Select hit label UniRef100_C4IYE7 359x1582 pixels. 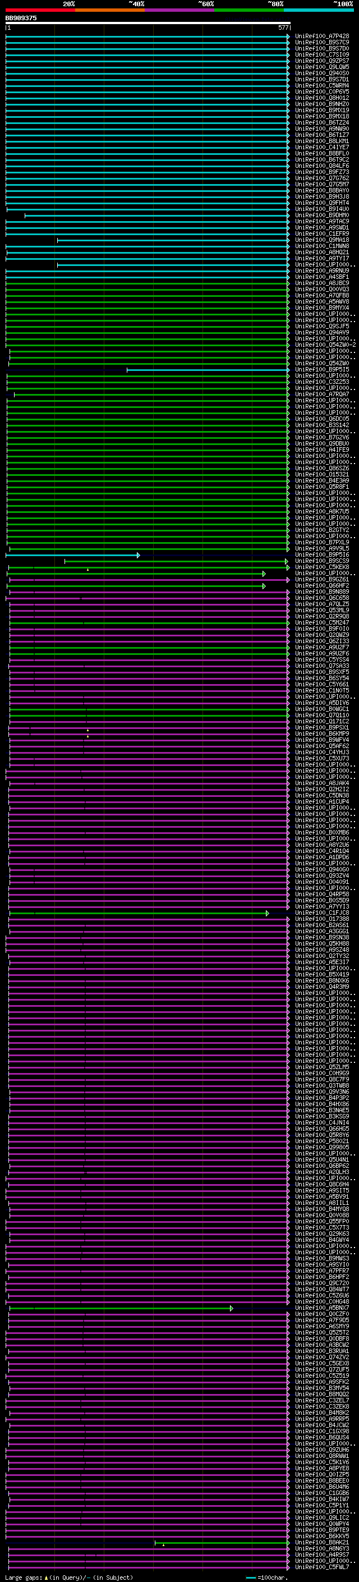point(322,148)
